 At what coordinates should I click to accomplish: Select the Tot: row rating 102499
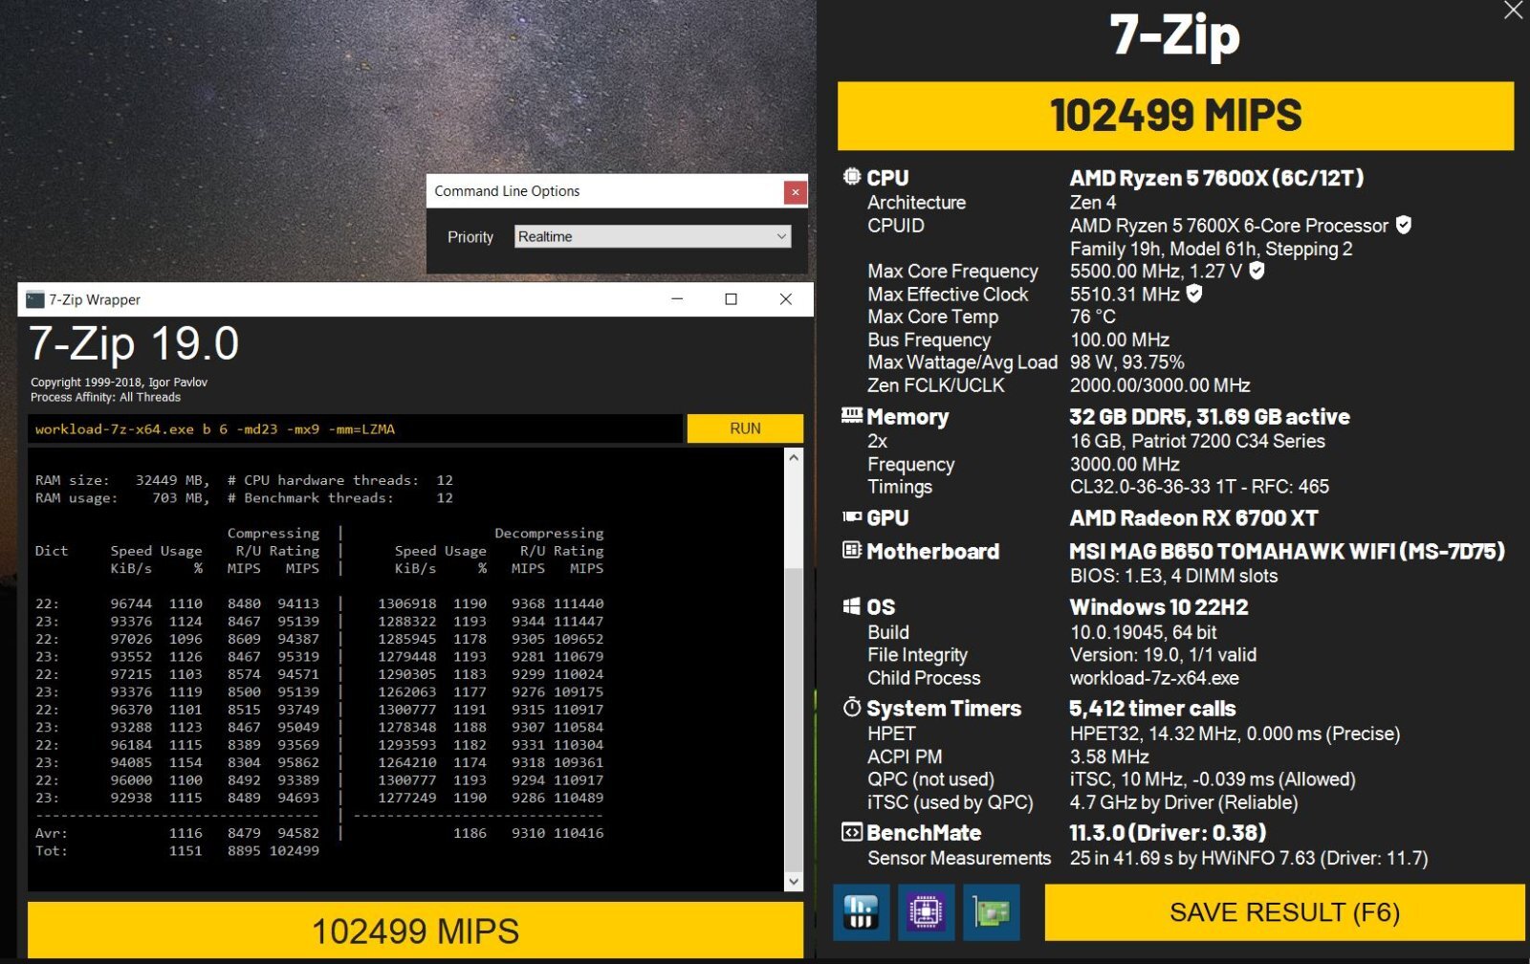click(295, 850)
